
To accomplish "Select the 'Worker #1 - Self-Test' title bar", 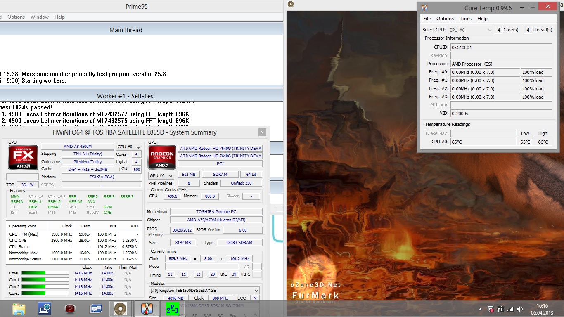I will pyautogui.click(x=126, y=96).
